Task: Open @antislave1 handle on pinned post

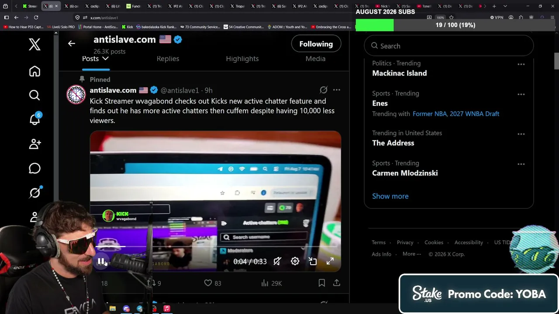Action: click(x=179, y=90)
